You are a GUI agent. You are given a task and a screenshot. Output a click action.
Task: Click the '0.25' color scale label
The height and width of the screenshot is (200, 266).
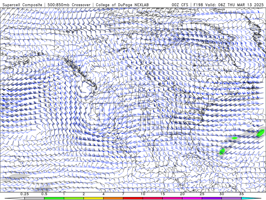click(25, 194)
